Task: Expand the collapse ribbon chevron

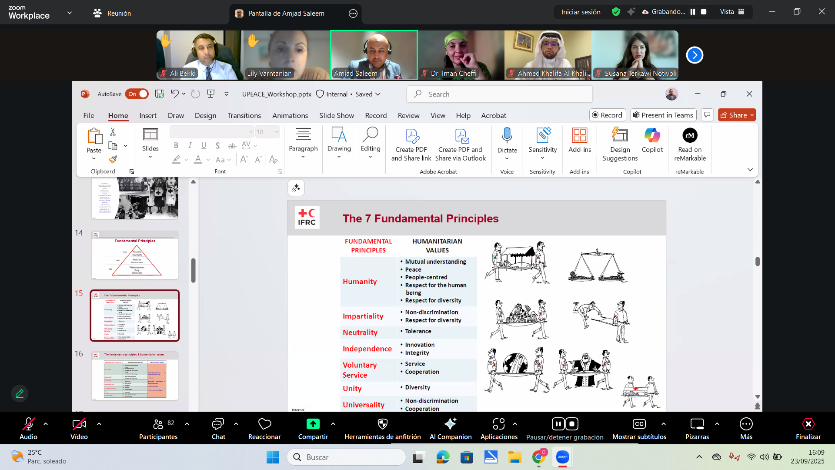Action: tap(750, 170)
